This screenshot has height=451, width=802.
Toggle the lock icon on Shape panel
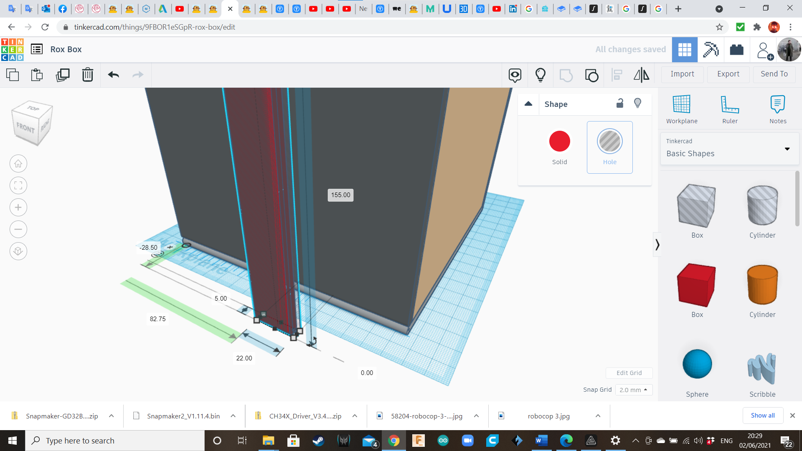pos(620,103)
